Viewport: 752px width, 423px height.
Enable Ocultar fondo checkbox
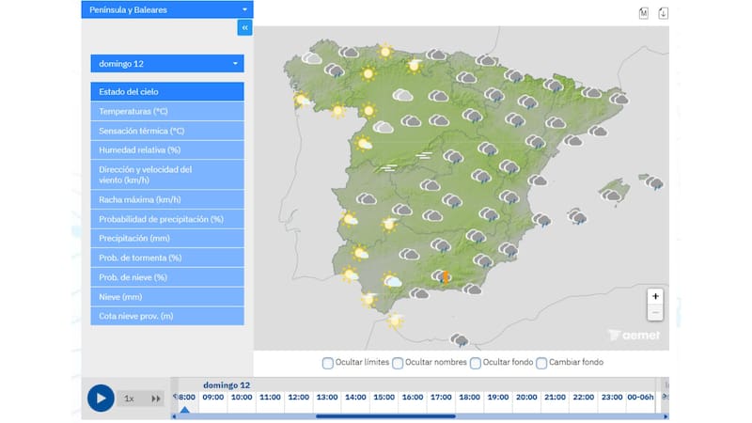click(476, 363)
